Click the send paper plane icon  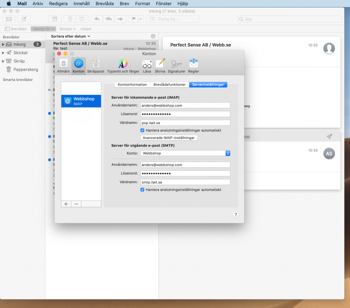point(329,137)
